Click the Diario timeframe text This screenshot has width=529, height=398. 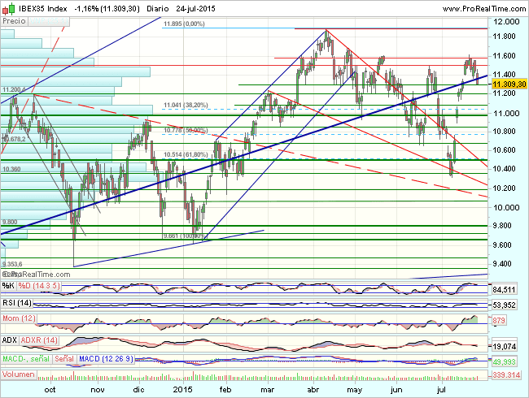(x=158, y=9)
